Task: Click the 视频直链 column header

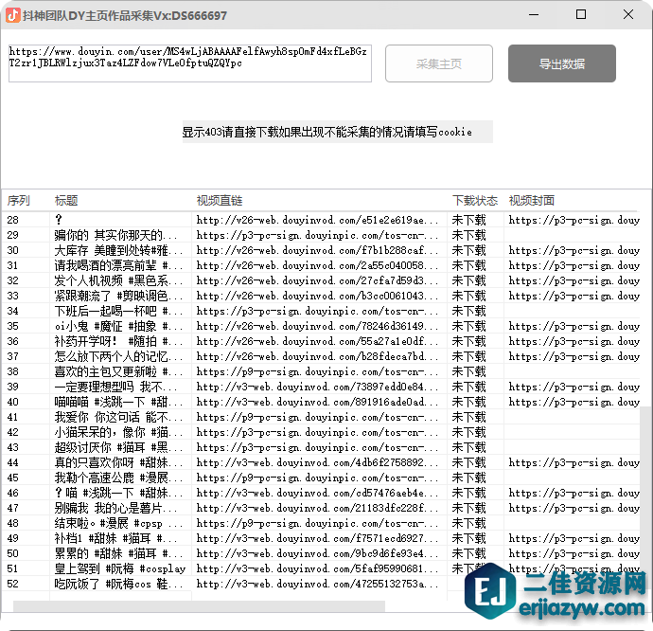Action: [220, 201]
